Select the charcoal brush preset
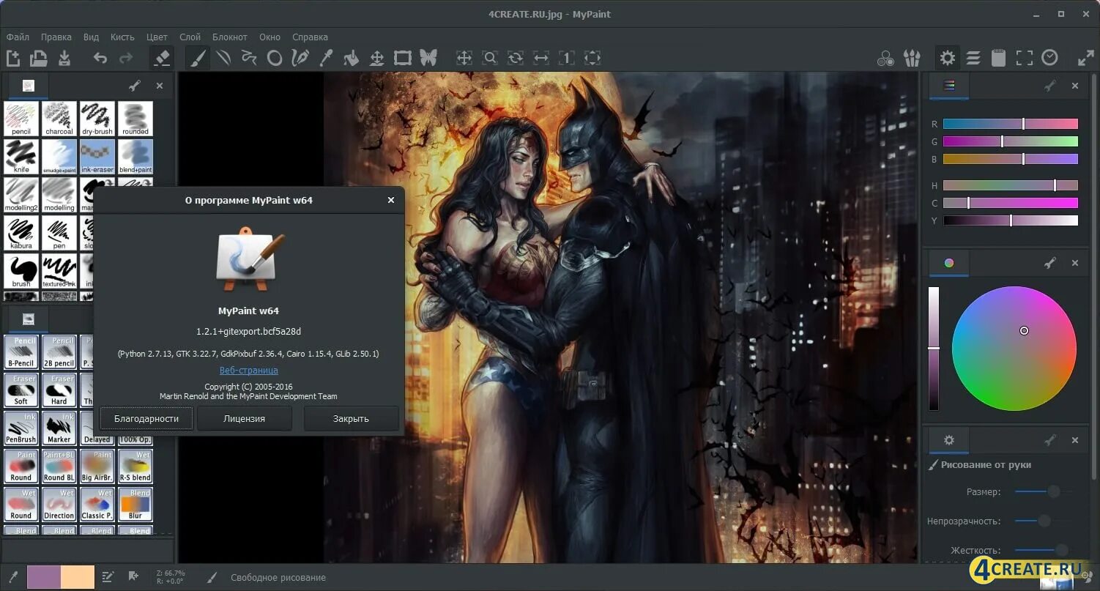The image size is (1100, 591). (59, 119)
